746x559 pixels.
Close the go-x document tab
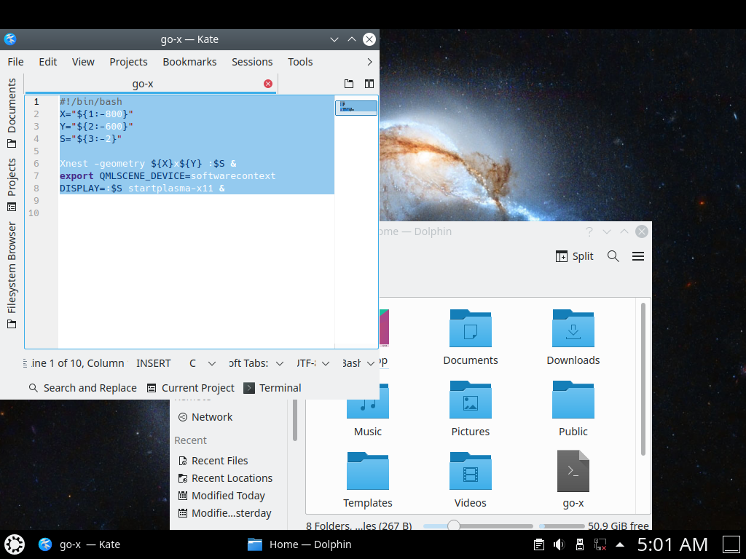coord(268,84)
